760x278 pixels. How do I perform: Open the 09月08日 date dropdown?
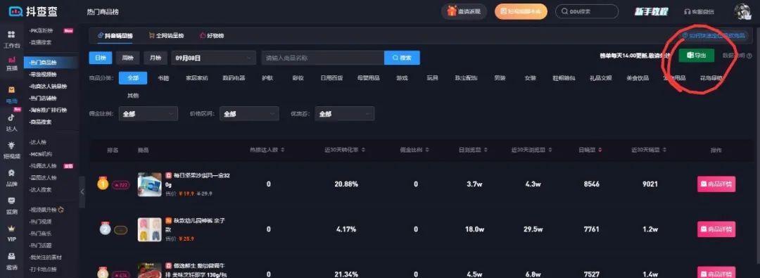click(x=213, y=58)
